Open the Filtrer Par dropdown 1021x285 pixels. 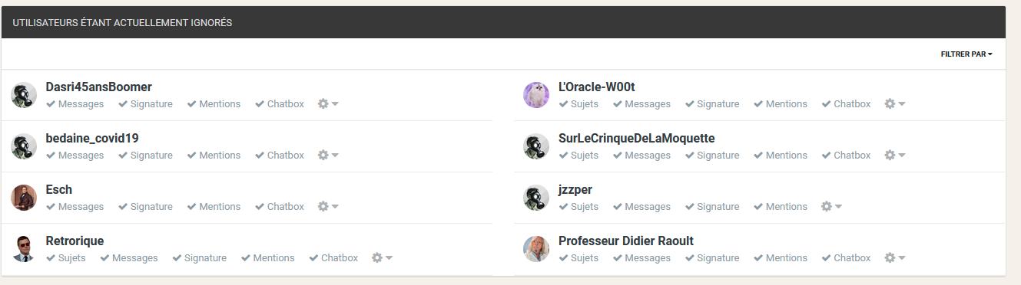click(966, 54)
